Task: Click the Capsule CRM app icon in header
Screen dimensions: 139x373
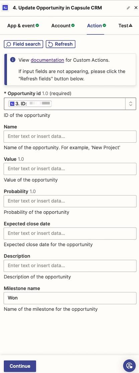Action: coord(5,8)
